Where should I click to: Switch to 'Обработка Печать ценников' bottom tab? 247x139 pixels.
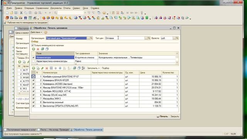86,130
